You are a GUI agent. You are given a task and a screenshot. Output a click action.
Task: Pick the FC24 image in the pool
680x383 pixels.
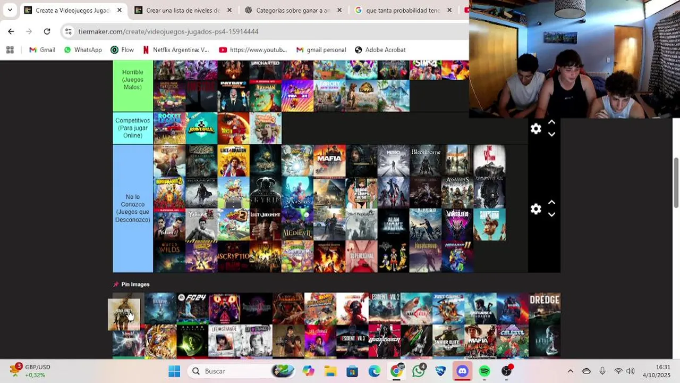(x=192, y=309)
